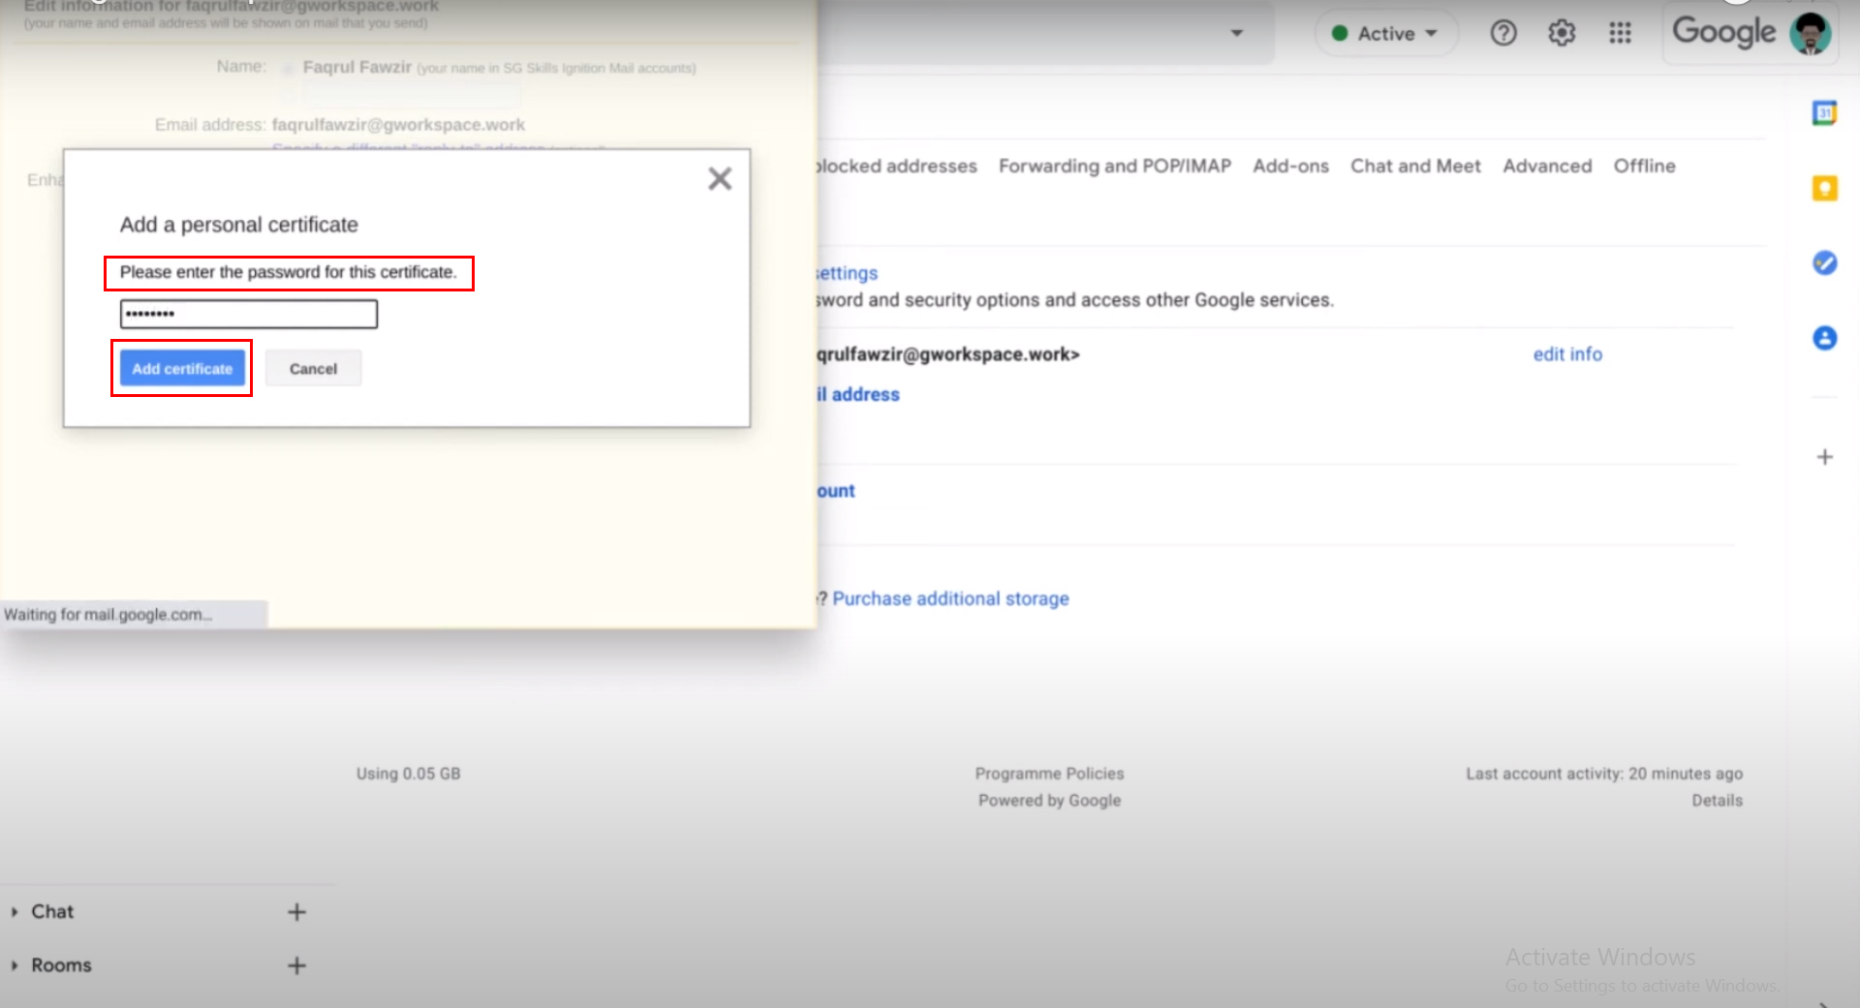The height and width of the screenshot is (1008, 1860).
Task: Open the Active status dropdown
Action: pos(1385,32)
